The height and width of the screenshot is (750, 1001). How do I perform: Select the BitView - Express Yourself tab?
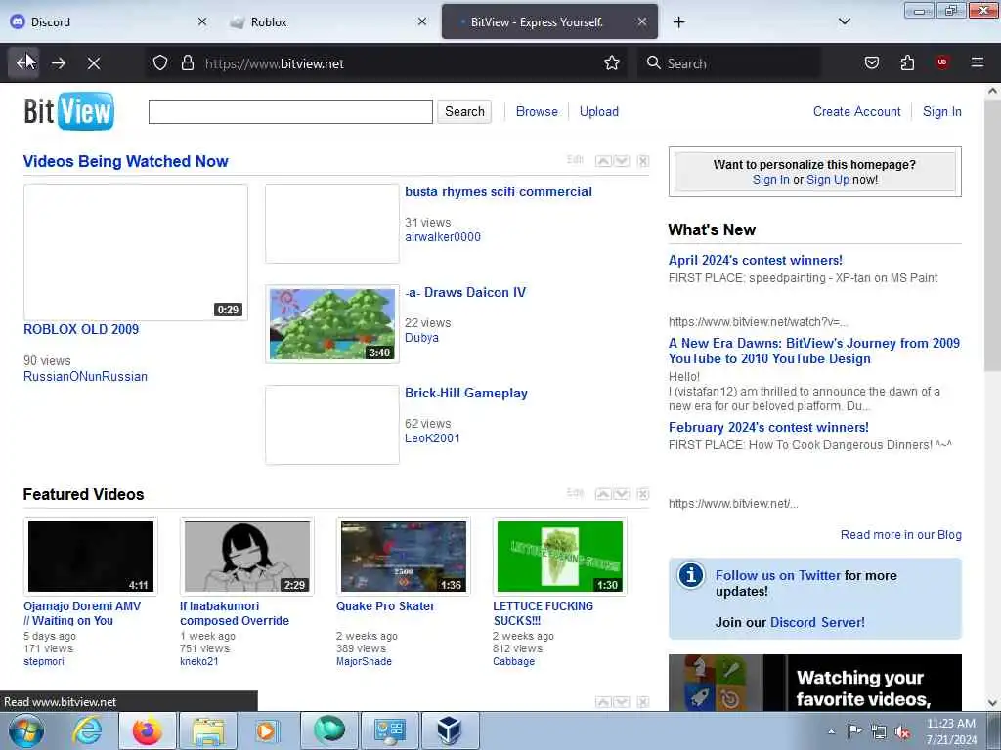pyautogui.click(x=549, y=21)
